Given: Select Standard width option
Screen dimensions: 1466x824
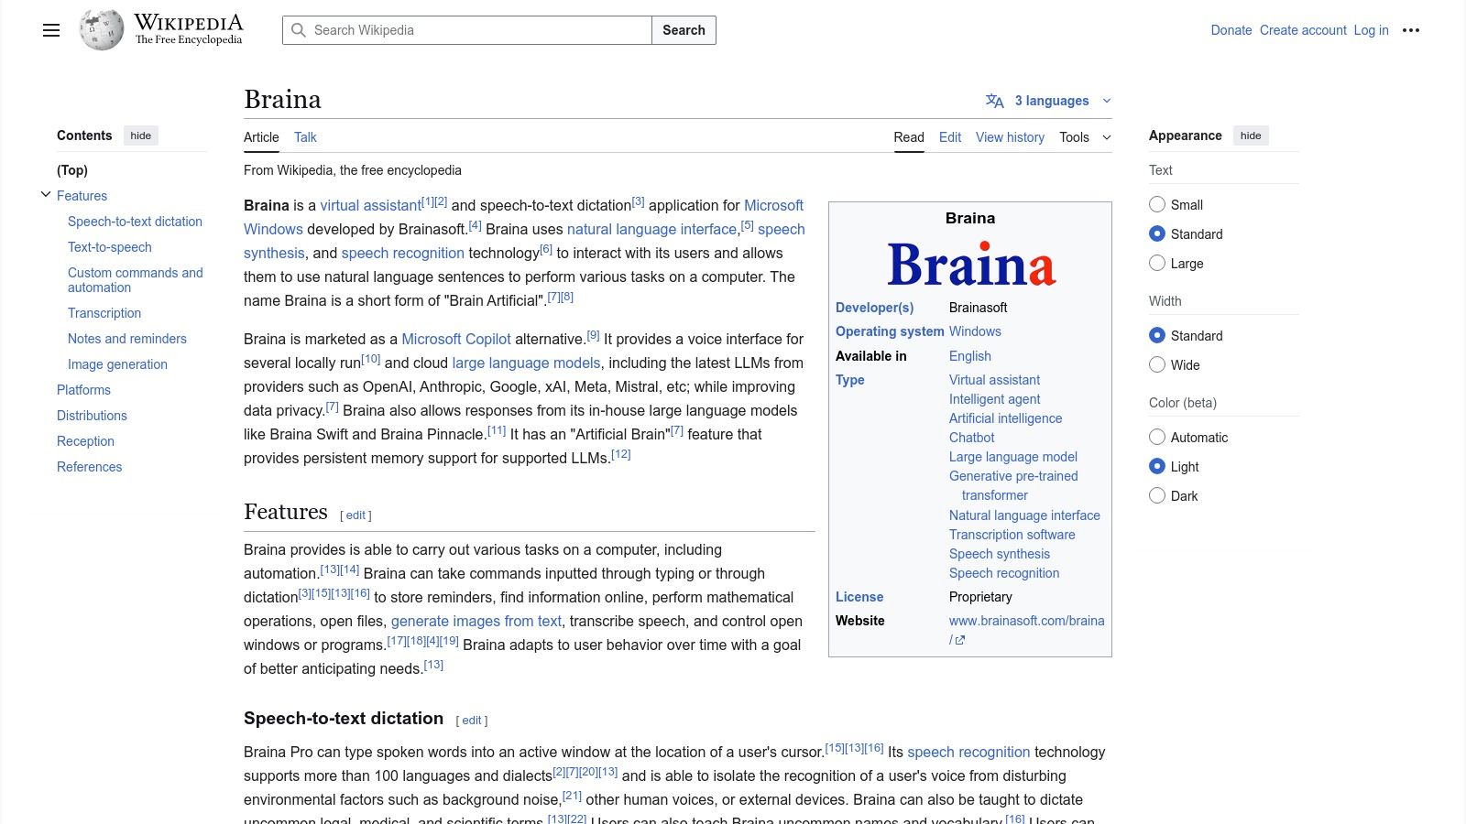Looking at the screenshot, I should 1157,335.
